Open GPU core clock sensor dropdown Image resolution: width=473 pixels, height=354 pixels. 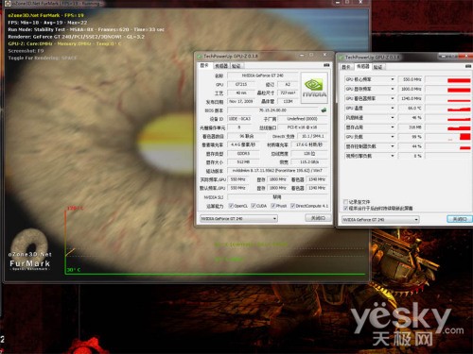pos(393,79)
